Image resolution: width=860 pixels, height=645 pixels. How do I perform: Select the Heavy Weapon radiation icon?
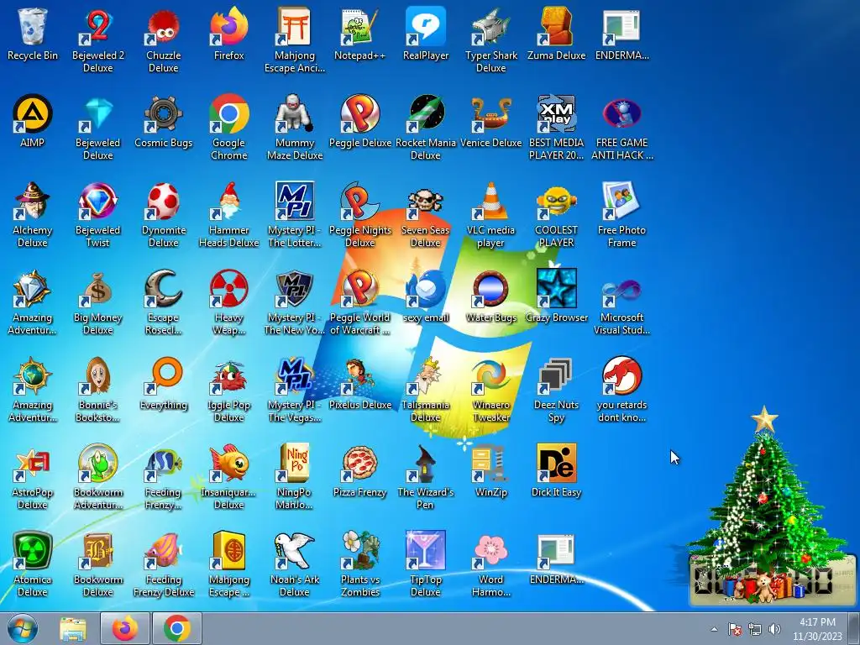click(228, 288)
